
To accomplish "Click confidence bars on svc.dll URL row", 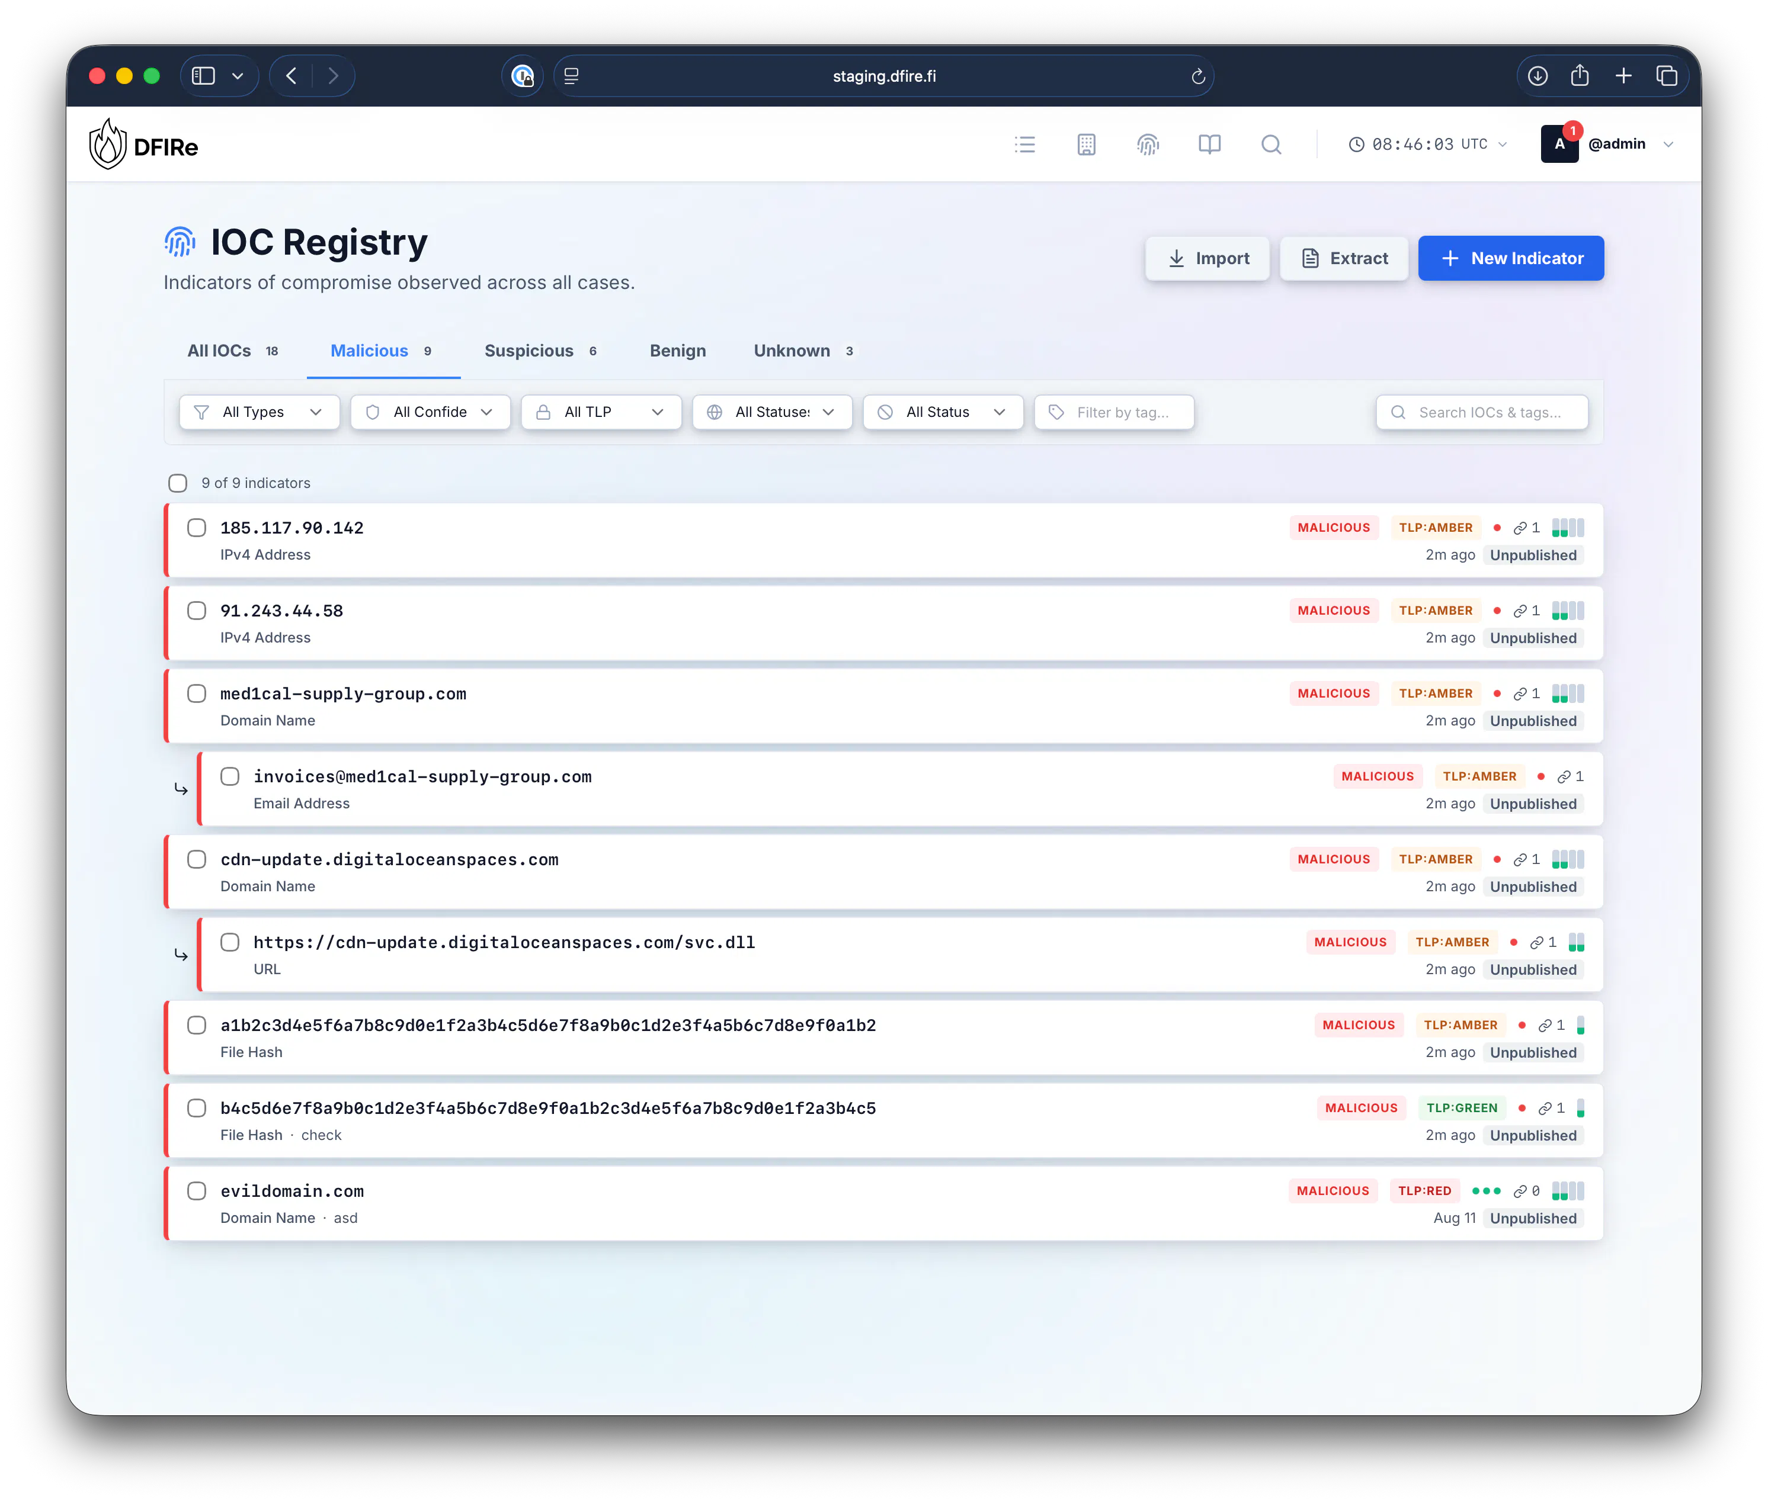I will [x=1576, y=942].
